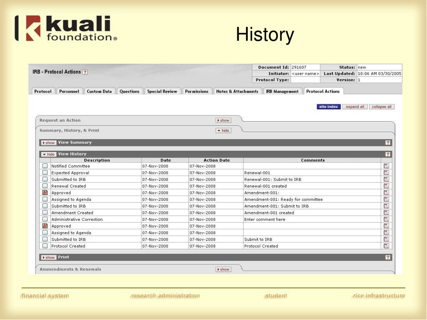
Task: Open PDF icon of Approved Amendment-001 row
Action: (45, 192)
